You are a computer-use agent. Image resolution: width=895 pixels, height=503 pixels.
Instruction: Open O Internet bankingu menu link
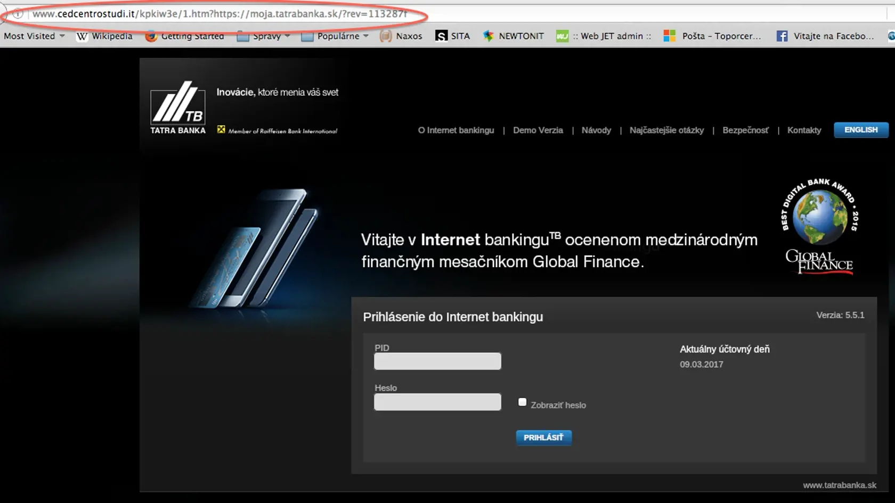point(456,130)
